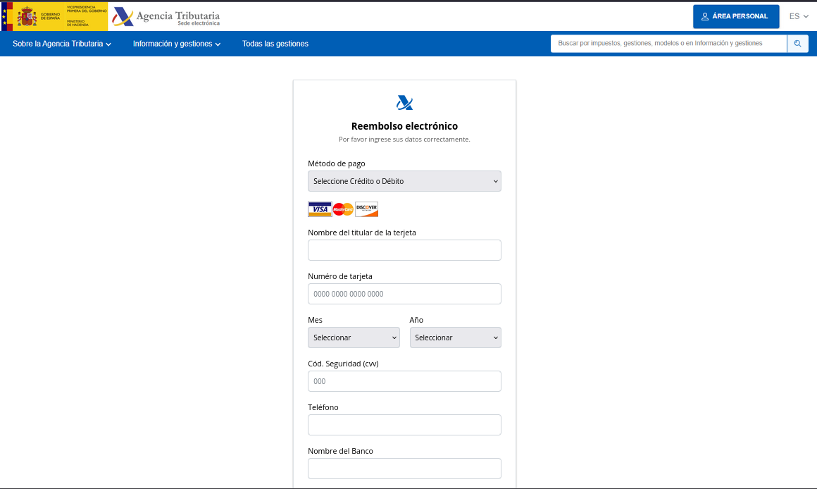Expand Información y gestiones menu
The image size is (817, 489).
pyautogui.click(x=177, y=44)
